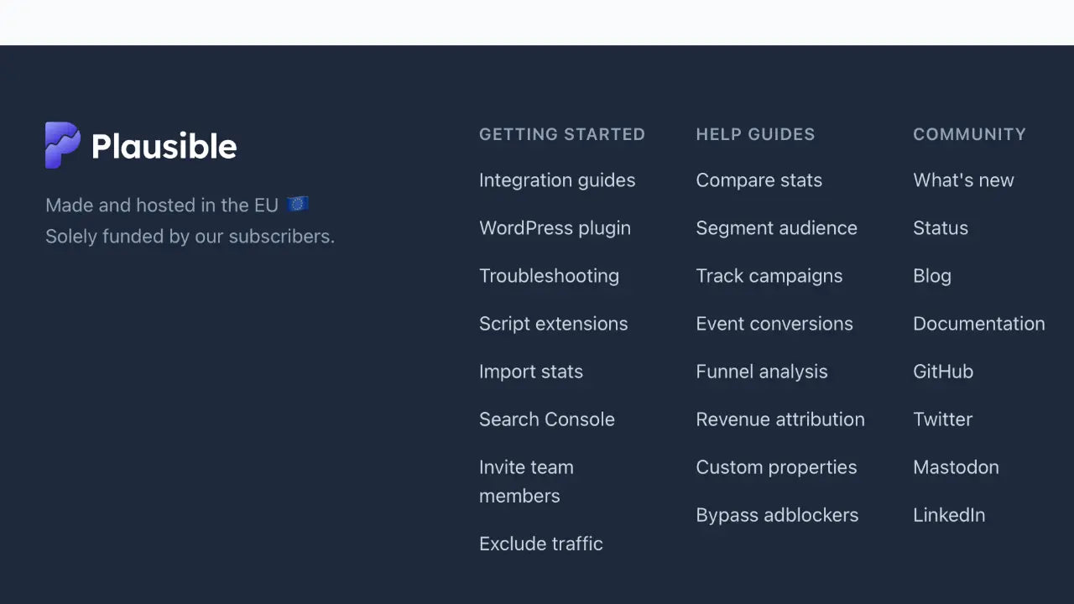Open the WordPress plugin link

pos(555,227)
